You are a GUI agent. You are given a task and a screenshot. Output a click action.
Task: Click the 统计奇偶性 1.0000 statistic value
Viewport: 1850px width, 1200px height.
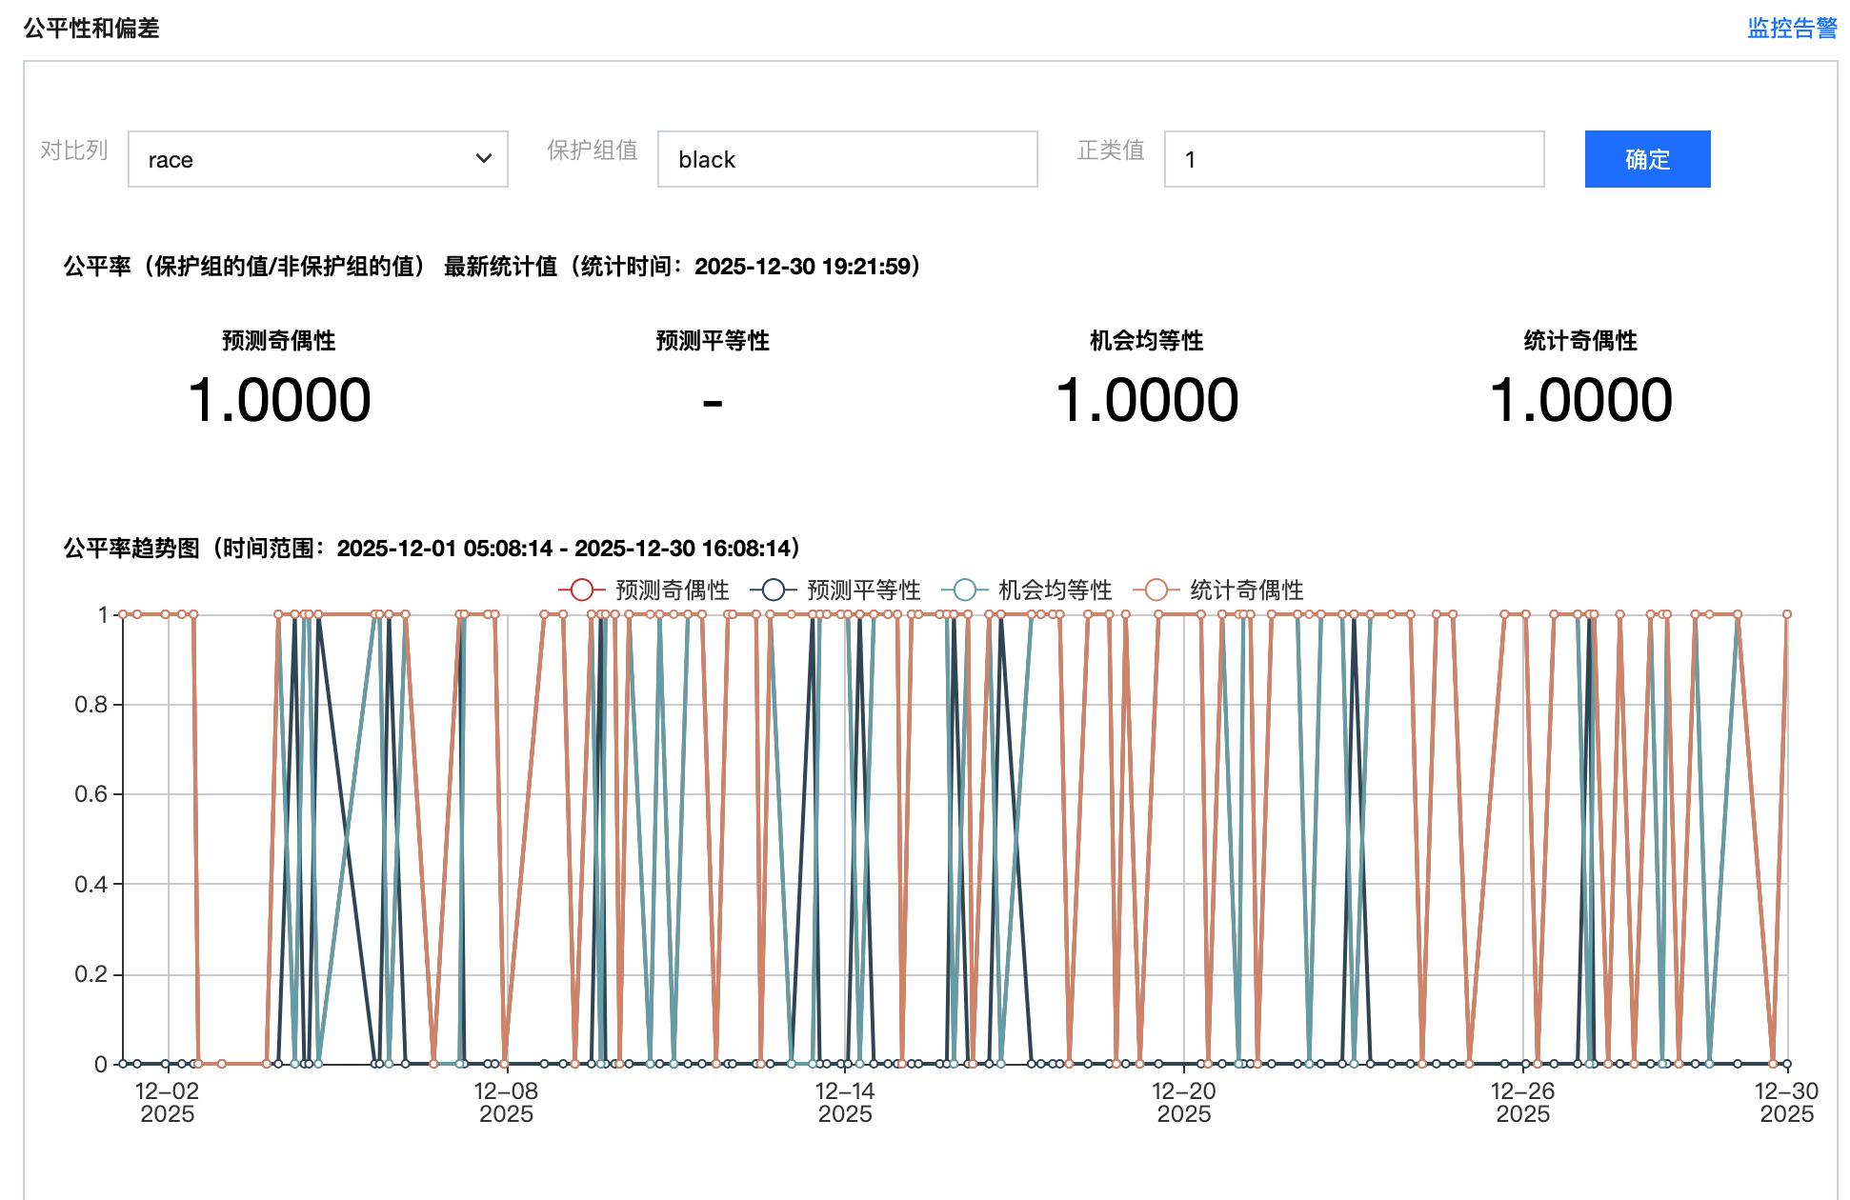point(1580,400)
